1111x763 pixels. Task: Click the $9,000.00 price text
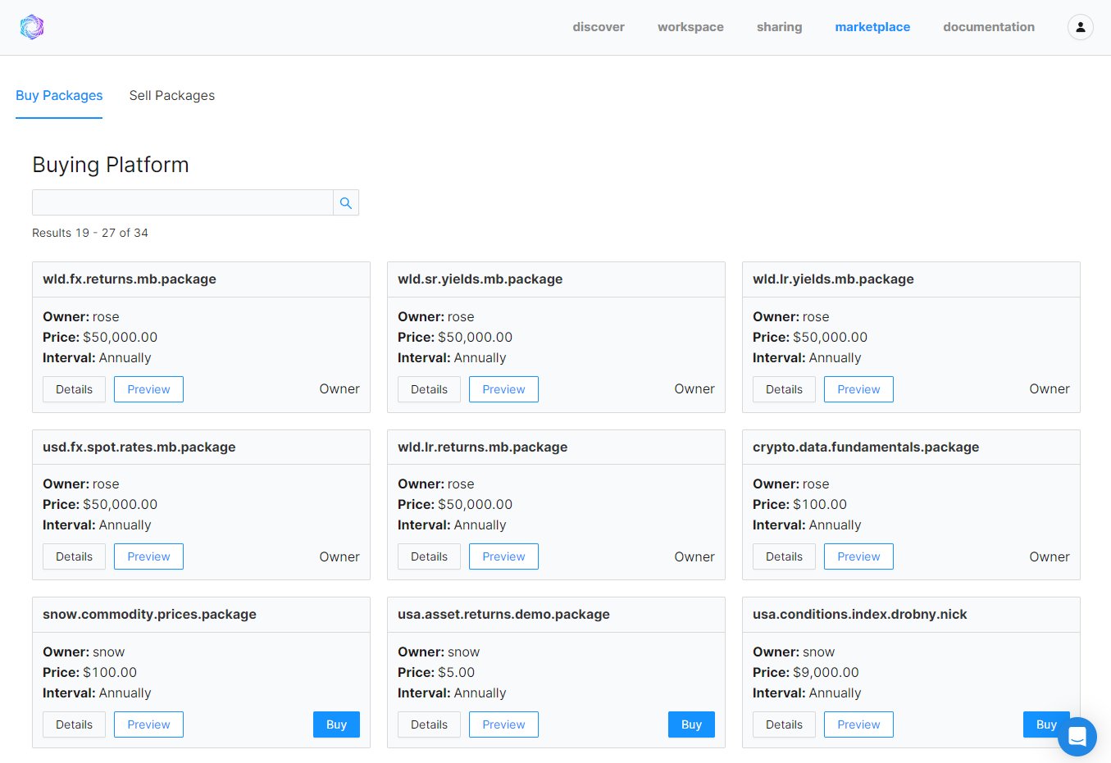(826, 673)
